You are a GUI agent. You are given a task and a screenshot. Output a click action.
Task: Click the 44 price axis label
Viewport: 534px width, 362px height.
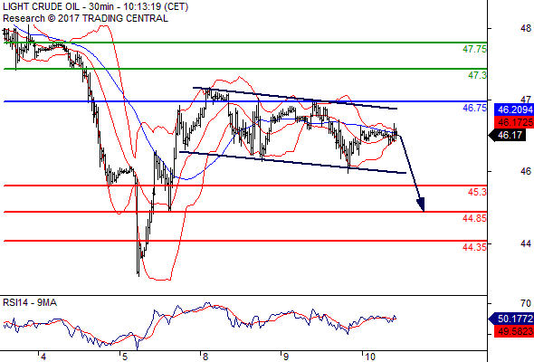tap(526, 243)
